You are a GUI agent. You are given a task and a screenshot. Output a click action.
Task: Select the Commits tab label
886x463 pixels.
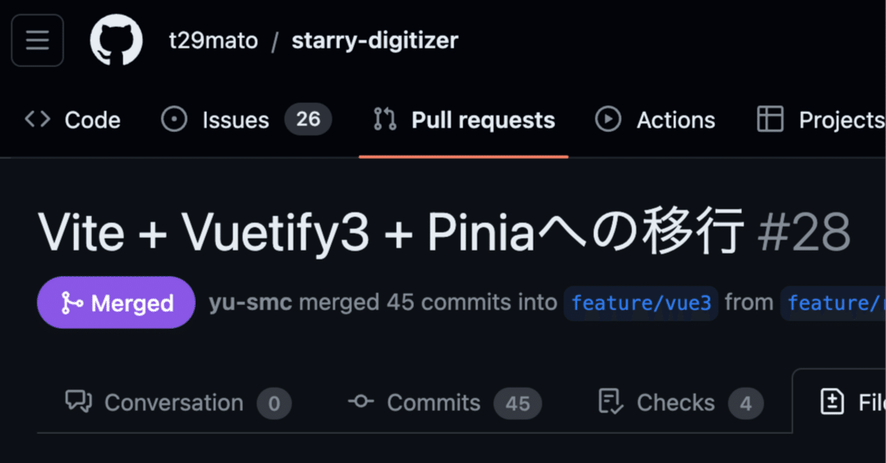[x=433, y=402]
